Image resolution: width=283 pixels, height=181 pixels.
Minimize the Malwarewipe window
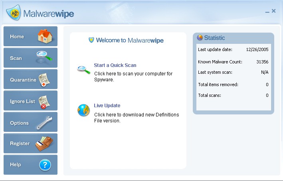(x=267, y=12)
